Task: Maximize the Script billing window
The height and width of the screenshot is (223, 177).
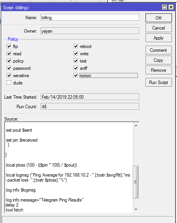Action: pos(164,7)
